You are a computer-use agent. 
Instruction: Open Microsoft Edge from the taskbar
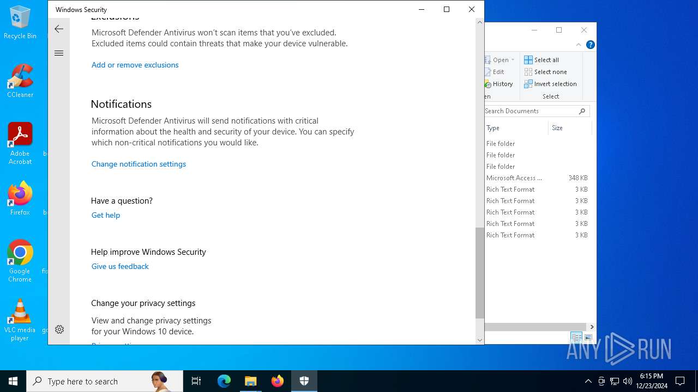[x=224, y=381]
